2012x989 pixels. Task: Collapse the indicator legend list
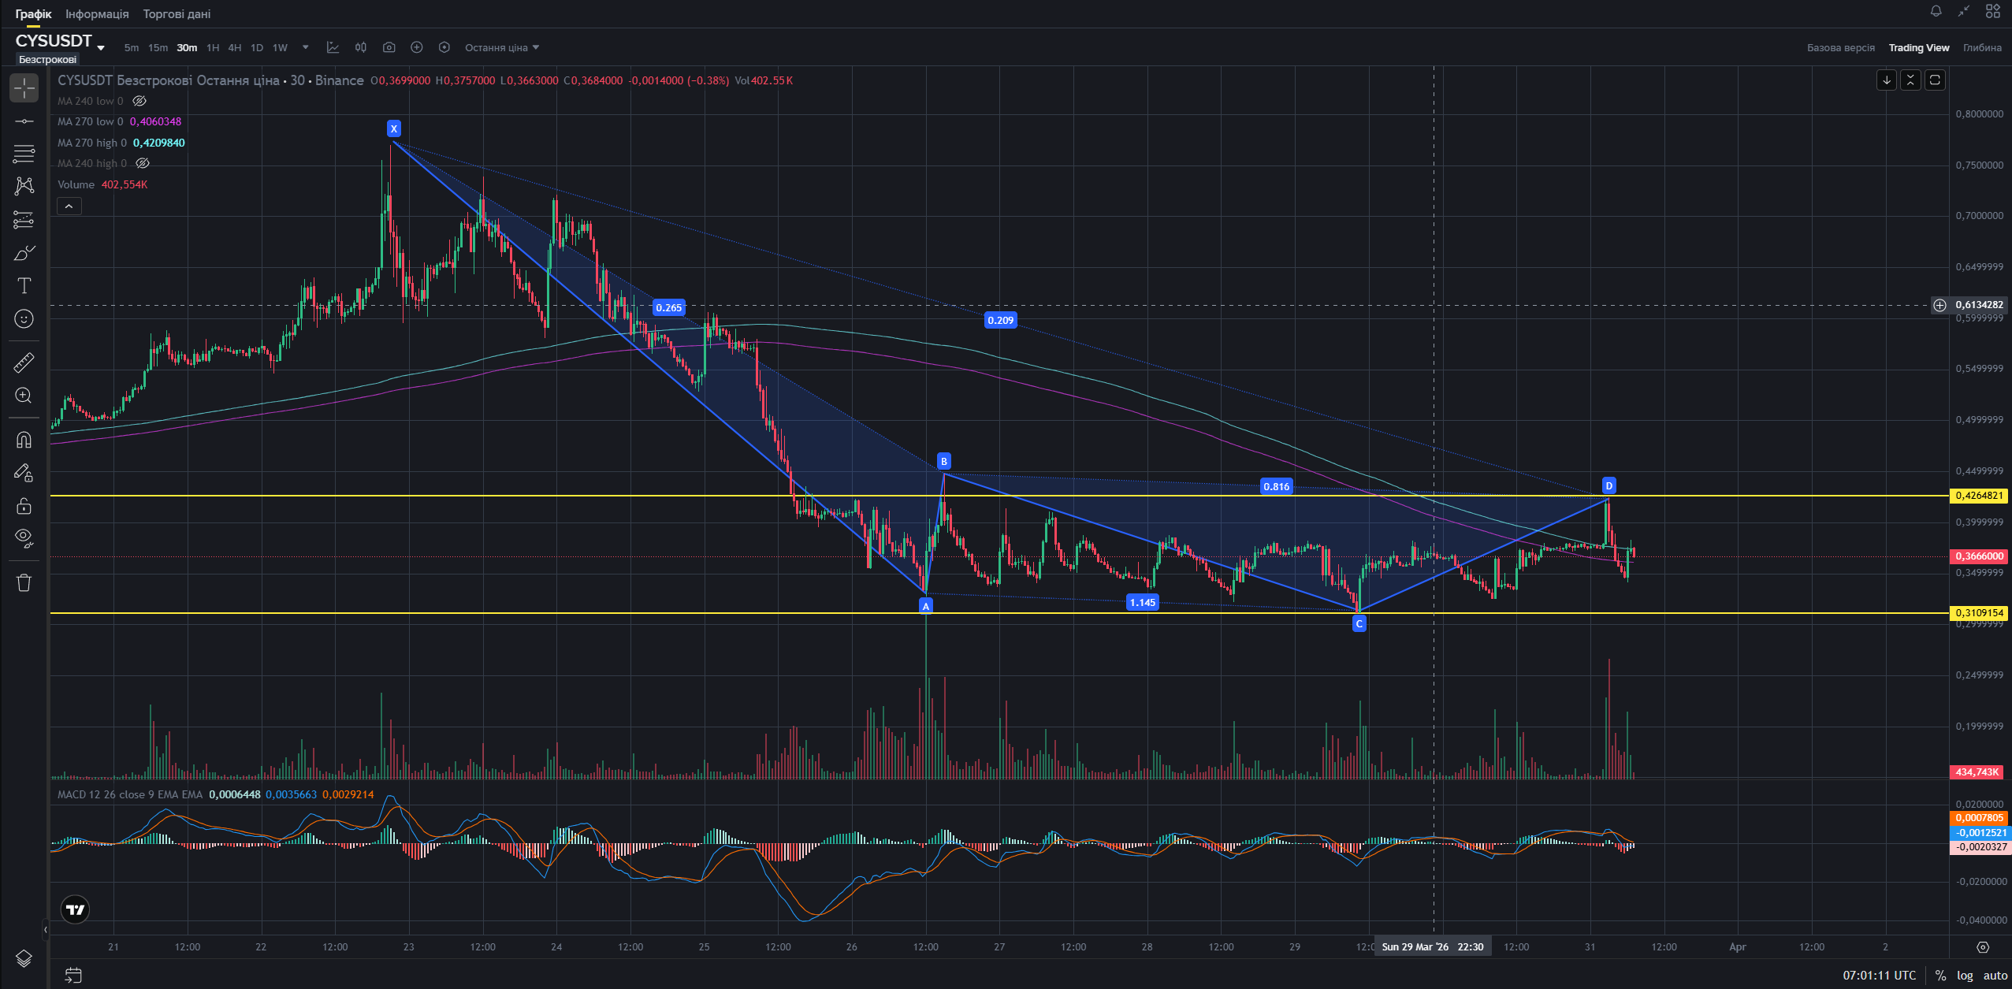coord(69,206)
